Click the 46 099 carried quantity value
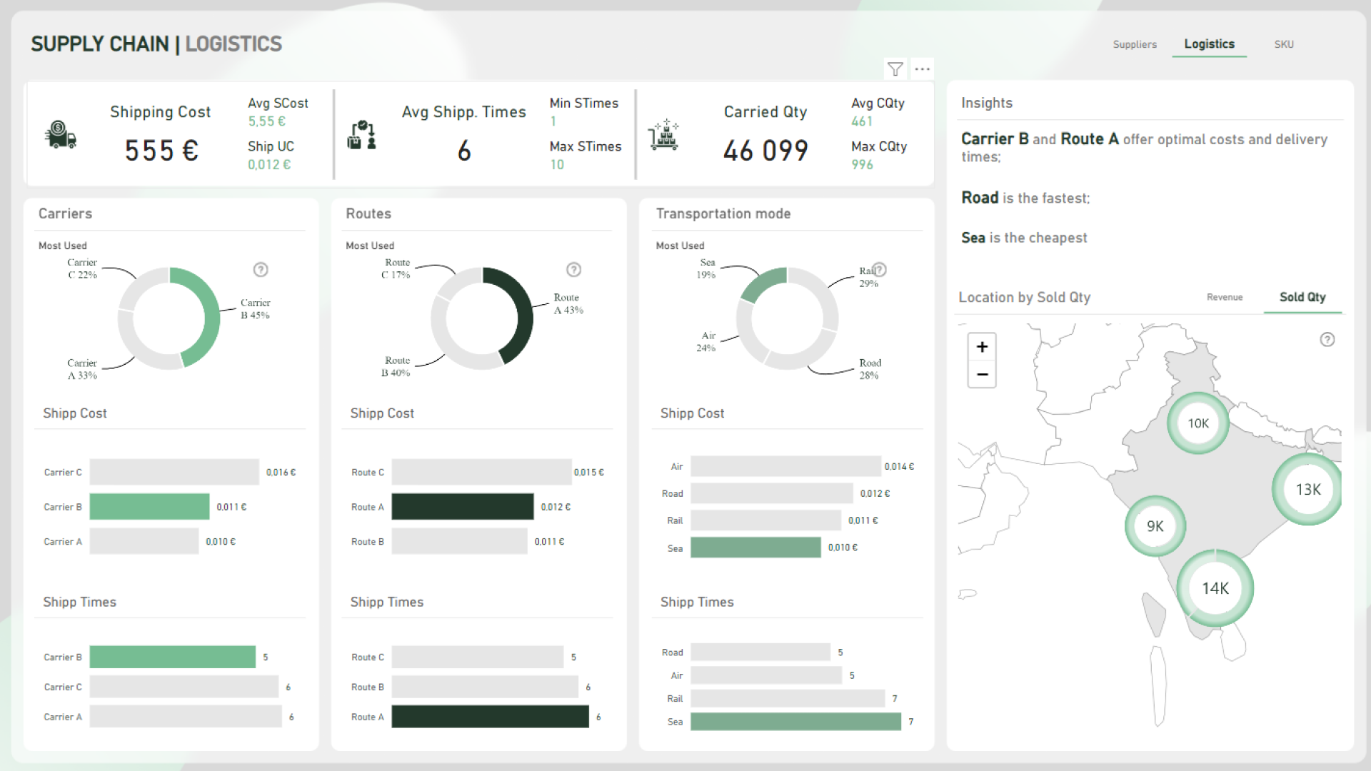Image resolution: width=1371 pixels, height=771 pixels. pos(765,151)
